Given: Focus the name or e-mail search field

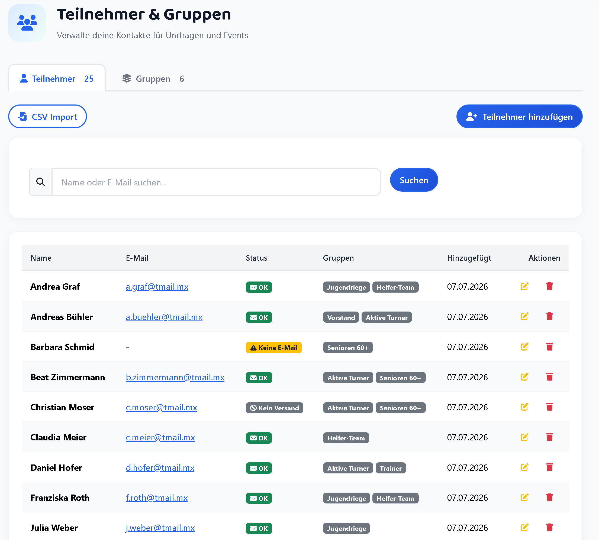Looking at the screenshot, I should [x=216, y=182].
